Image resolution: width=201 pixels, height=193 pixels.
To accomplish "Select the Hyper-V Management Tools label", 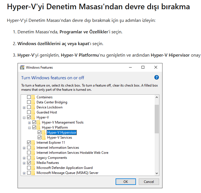I will [63, 122].
